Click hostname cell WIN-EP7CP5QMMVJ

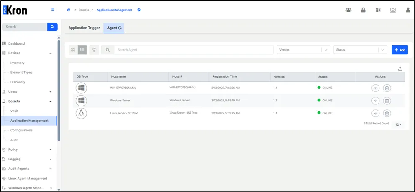coord(123,88)
